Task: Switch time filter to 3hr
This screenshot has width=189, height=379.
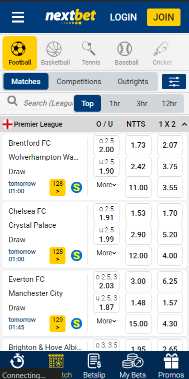Action: (142, 104)
